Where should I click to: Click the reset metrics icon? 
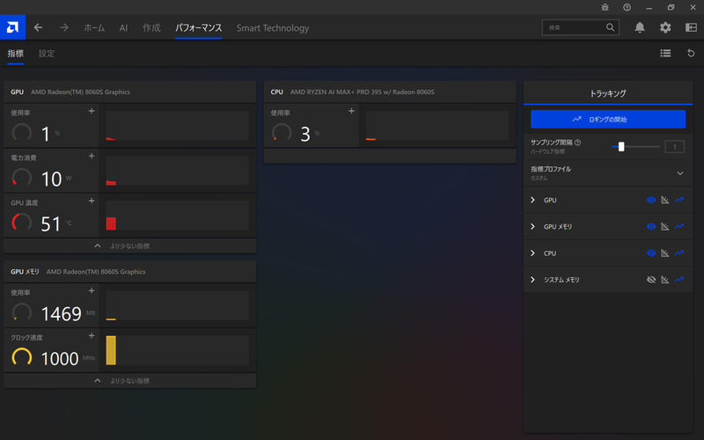pos(691,54)
